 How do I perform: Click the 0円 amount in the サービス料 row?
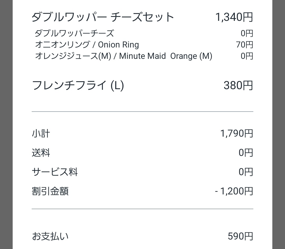(x=246, y=172)
